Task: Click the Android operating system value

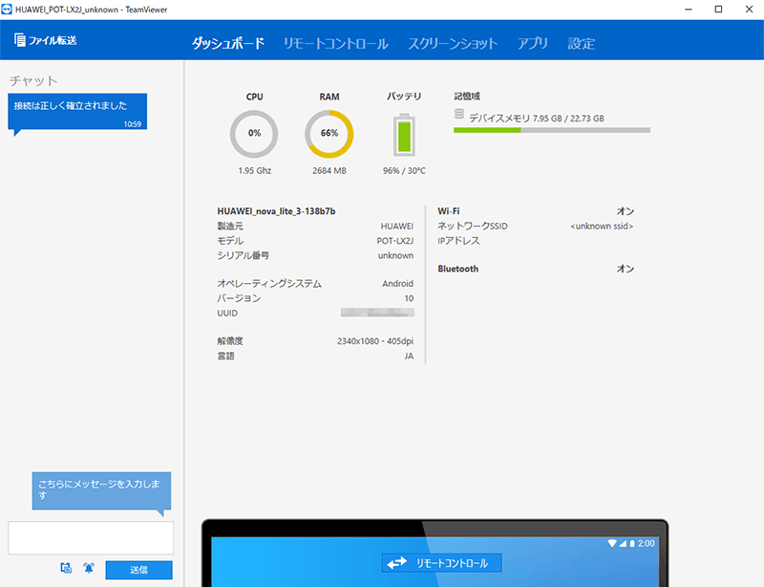Action: coord(397,284)
